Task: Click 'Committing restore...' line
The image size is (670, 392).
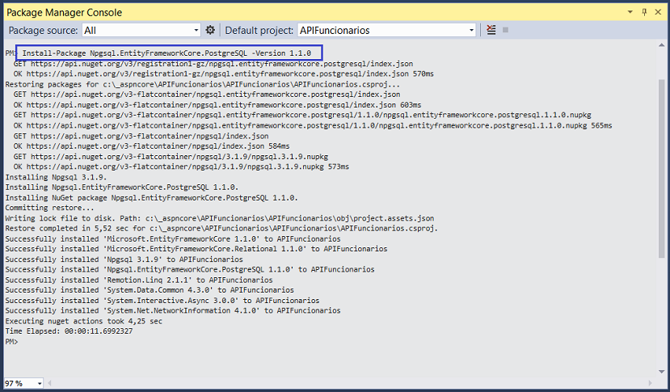Action: point(49,208)
